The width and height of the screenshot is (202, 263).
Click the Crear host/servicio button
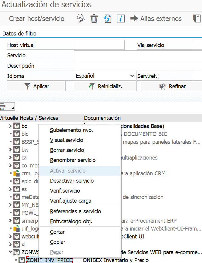point(37,19)
